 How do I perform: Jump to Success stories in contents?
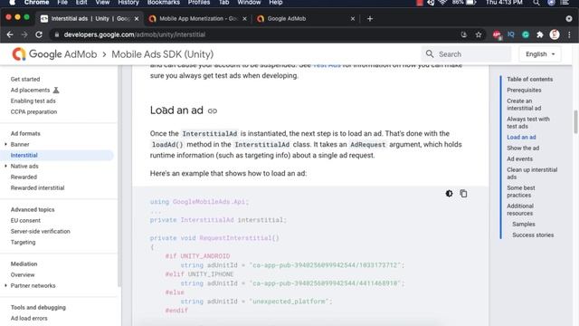coord(533,235)
